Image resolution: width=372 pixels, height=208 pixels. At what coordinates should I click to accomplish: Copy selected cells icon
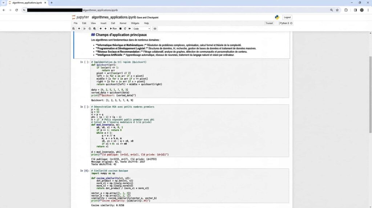90,29
